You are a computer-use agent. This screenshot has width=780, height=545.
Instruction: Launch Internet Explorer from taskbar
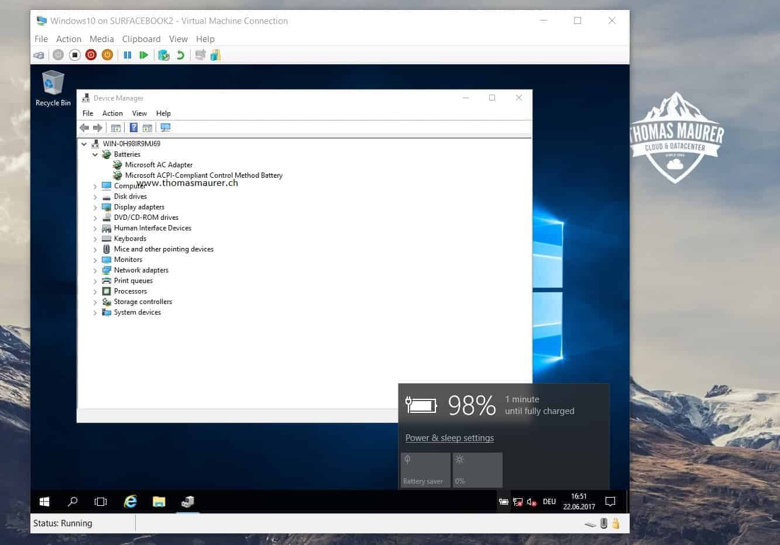click(130, 502)
